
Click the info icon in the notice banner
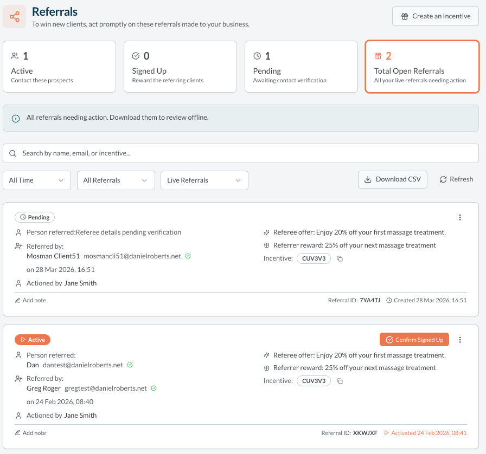[x=16, y=118]
